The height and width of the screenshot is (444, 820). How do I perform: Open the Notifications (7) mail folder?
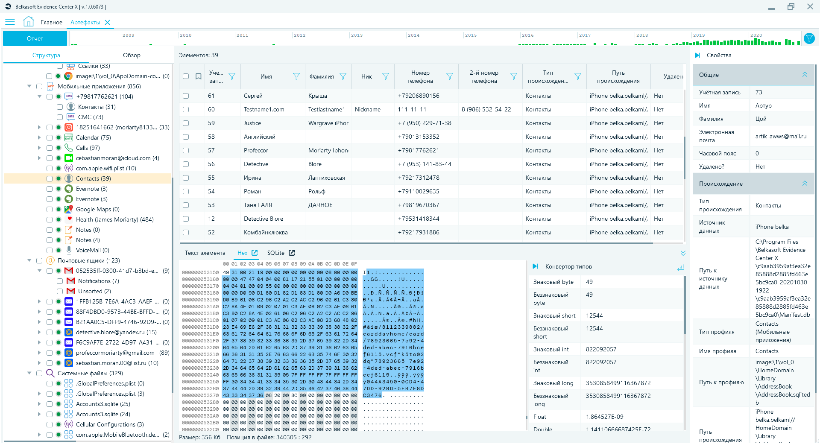click(x=98, y=281)
